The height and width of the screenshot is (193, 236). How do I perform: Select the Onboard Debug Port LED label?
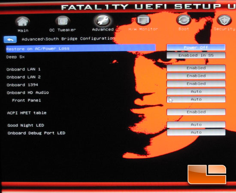36,133
